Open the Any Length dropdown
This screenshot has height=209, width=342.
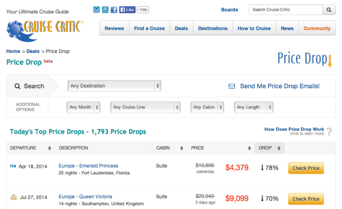253,107
